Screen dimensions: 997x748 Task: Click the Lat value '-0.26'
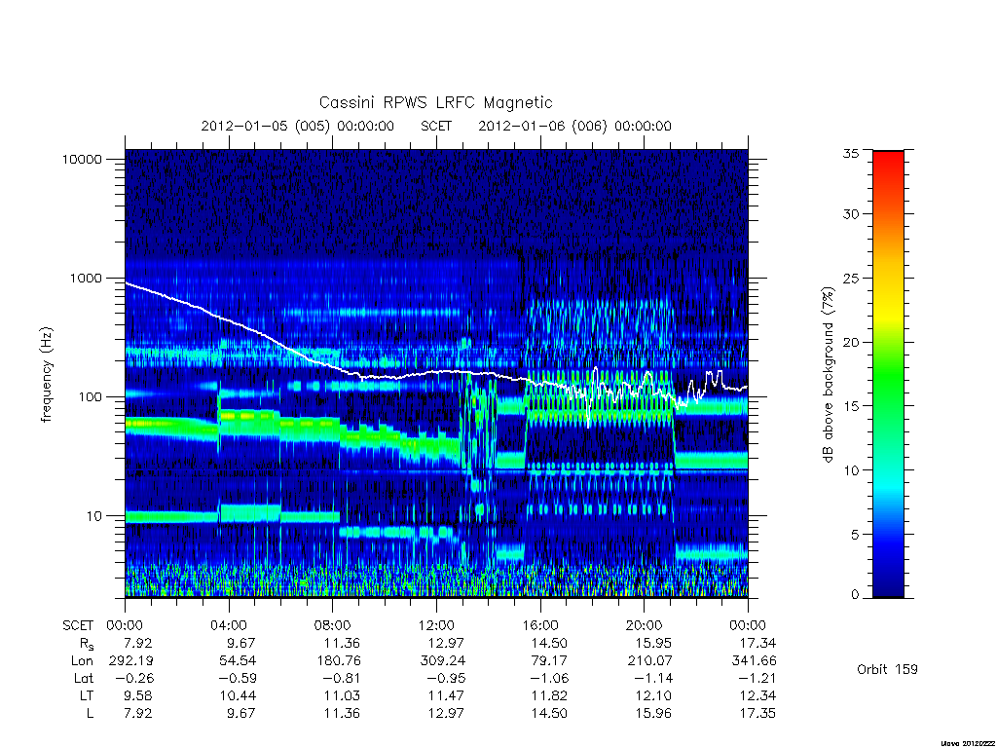click(134, 678)
